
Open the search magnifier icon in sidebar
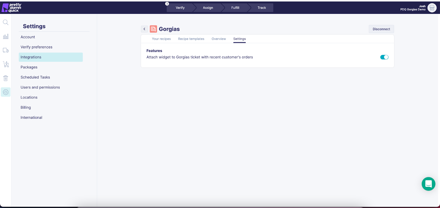point(5,22)
